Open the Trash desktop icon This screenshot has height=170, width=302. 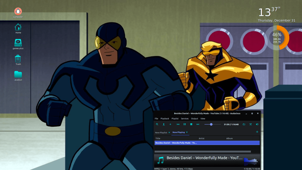18,59
